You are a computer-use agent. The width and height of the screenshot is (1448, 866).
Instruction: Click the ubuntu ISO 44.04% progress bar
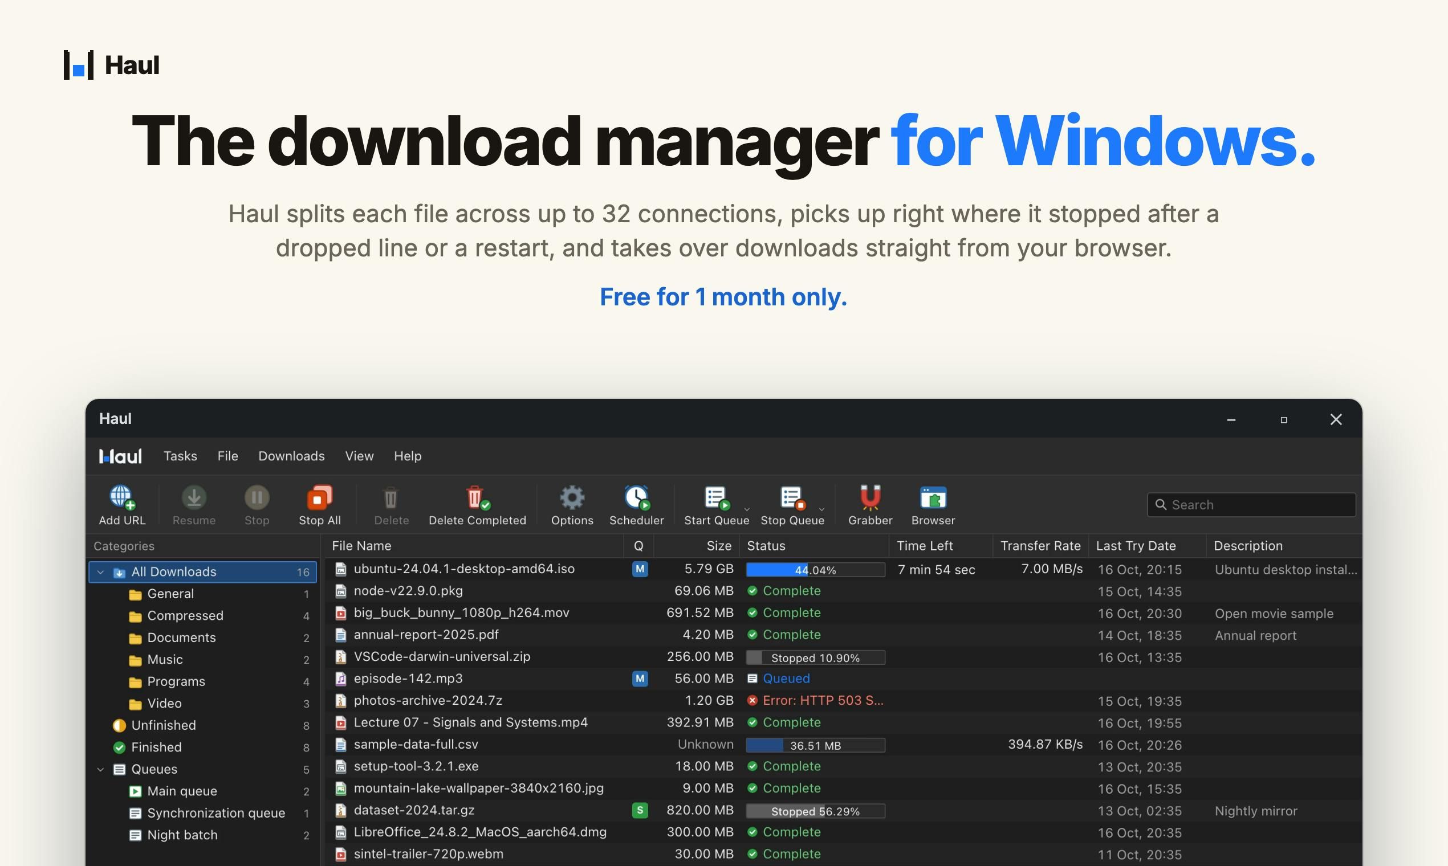(815, 570)
